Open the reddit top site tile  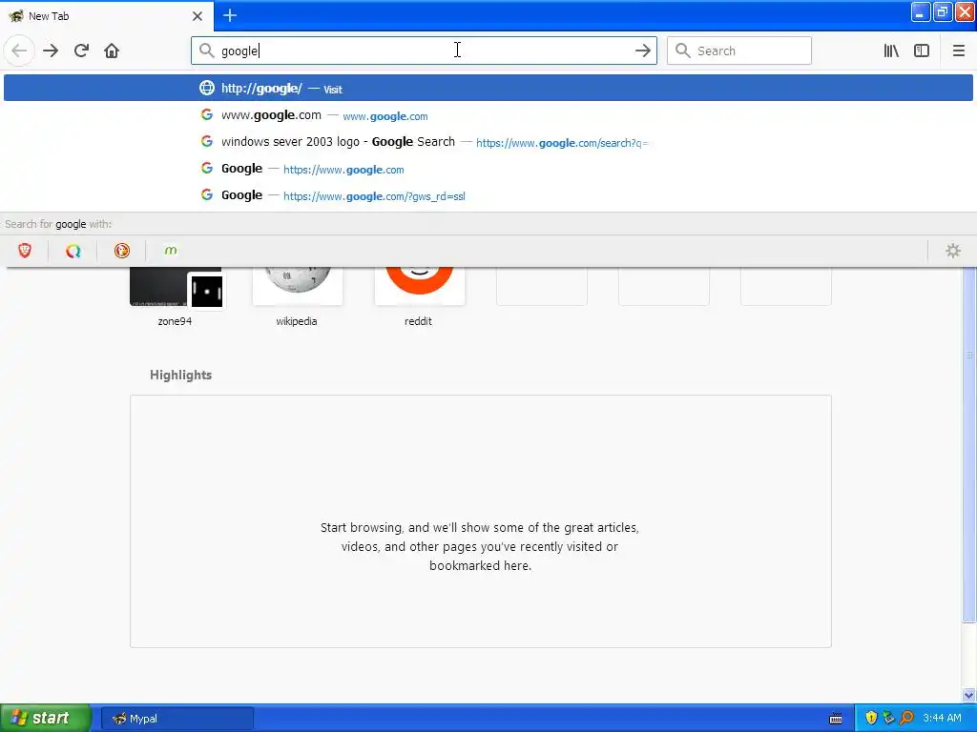point(419,296)
